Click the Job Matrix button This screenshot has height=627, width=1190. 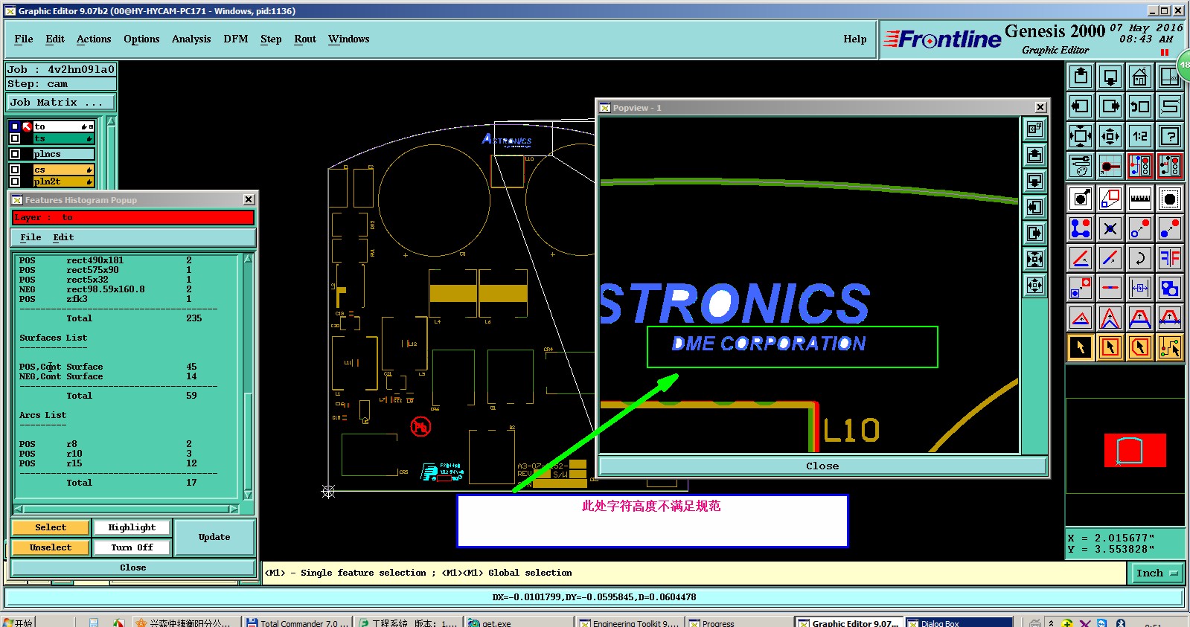61,102
